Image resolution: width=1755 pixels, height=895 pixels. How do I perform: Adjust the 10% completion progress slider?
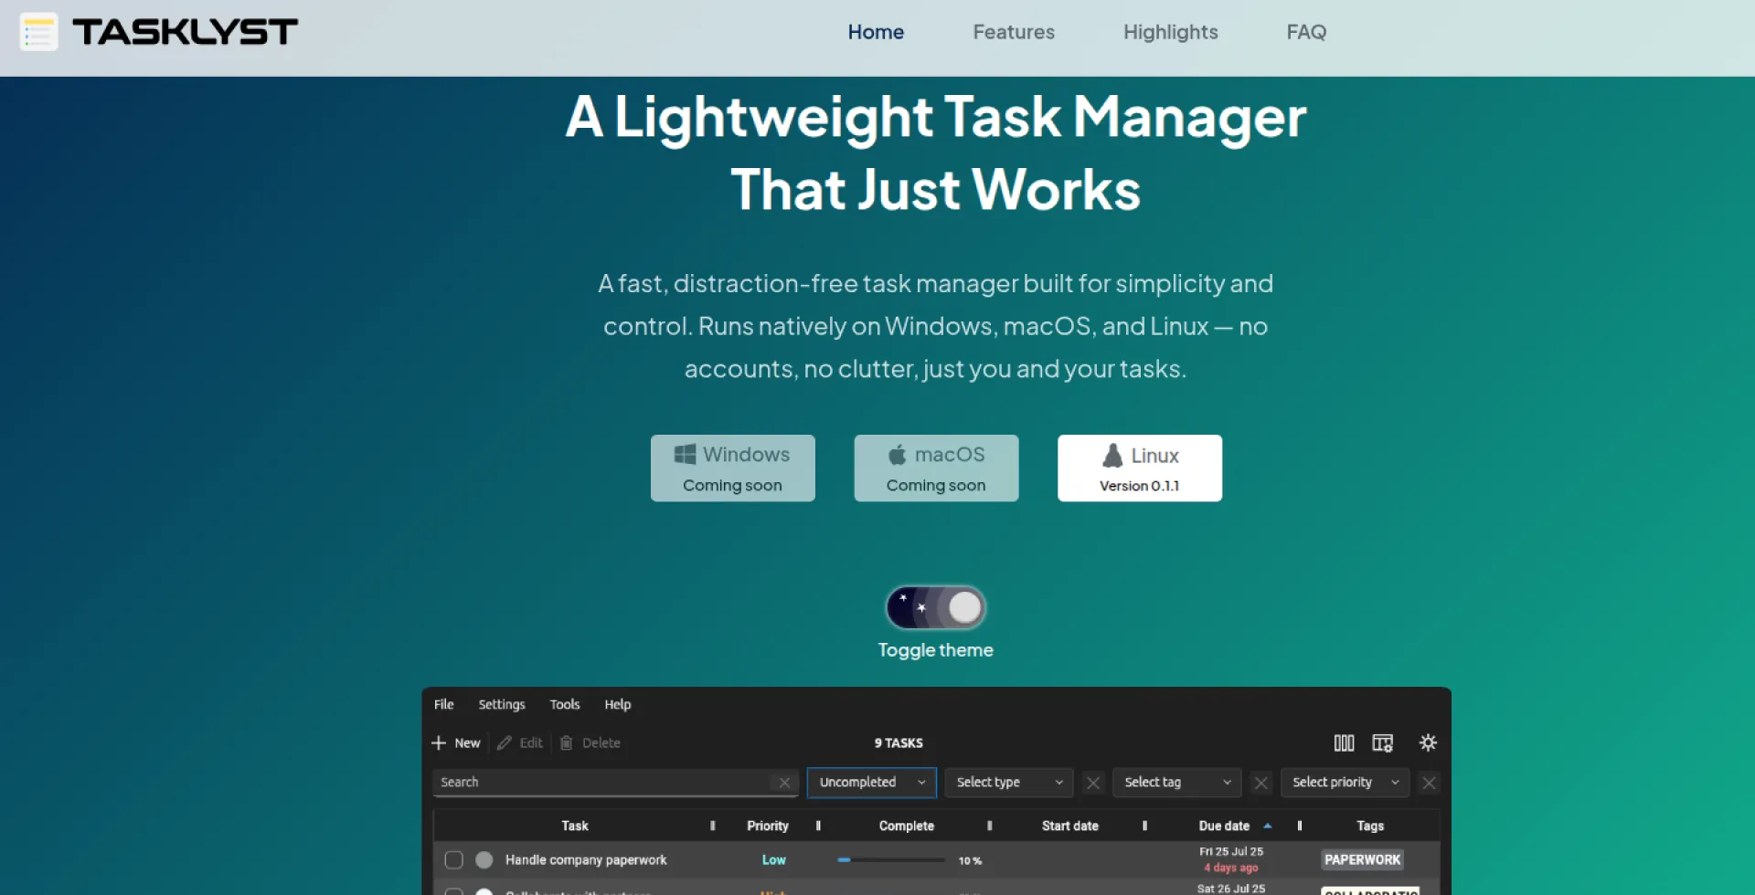pyautogui.click(x=891, y=860)
